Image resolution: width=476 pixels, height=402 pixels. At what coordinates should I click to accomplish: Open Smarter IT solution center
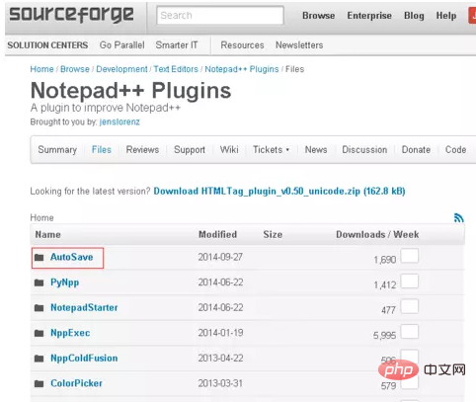pyautogui.click(x=177, y=45)
